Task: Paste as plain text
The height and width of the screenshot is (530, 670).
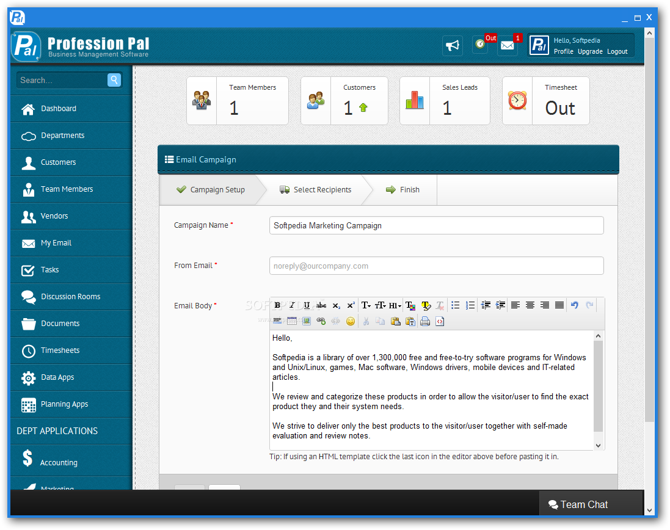Action: (x=410, y=321)
